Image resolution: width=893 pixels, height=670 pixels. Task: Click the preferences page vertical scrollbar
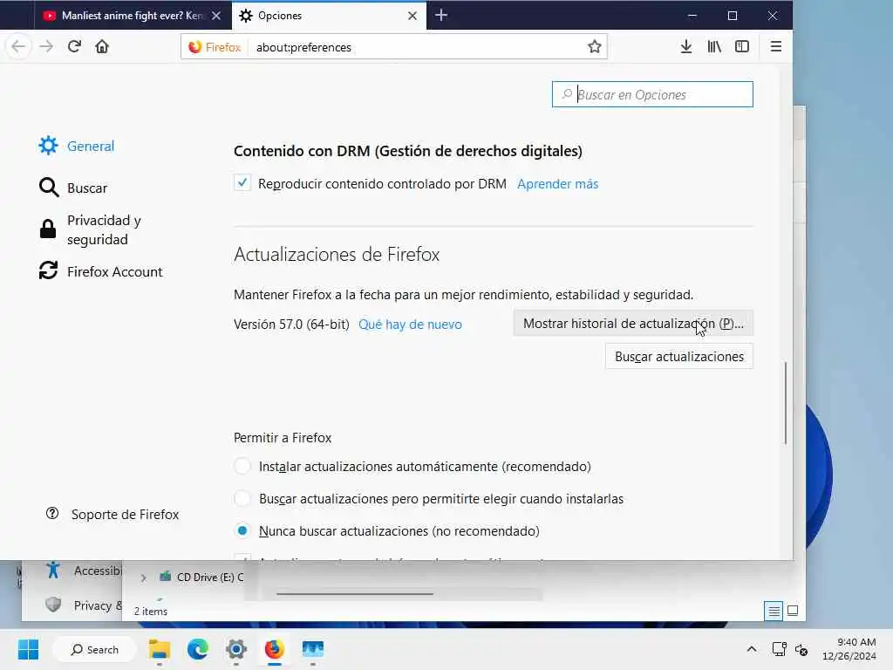[x=786, y=403]
